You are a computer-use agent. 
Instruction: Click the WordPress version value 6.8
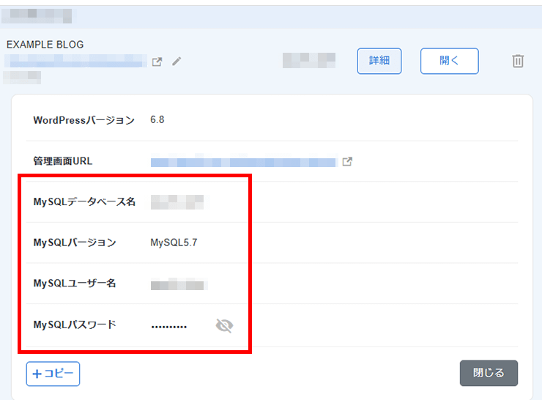[157, 120]
